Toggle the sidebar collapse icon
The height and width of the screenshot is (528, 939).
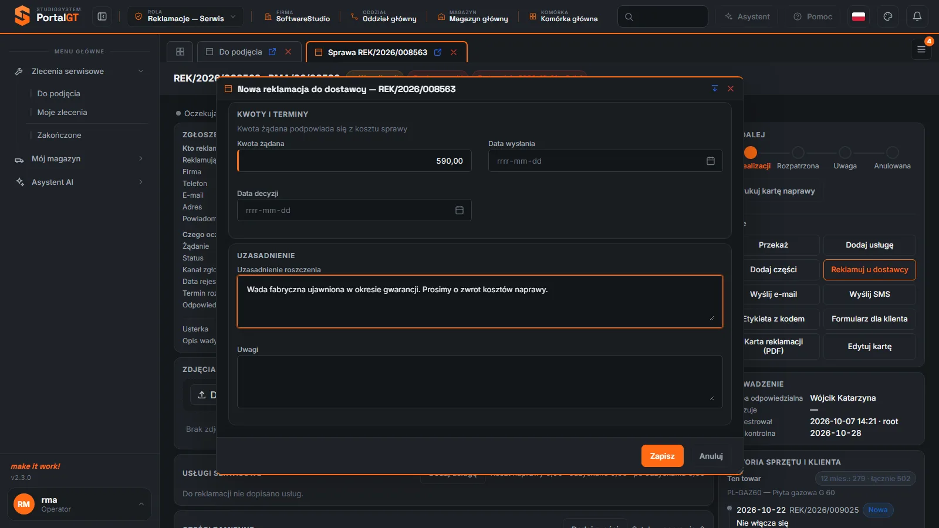click(102, 16)
